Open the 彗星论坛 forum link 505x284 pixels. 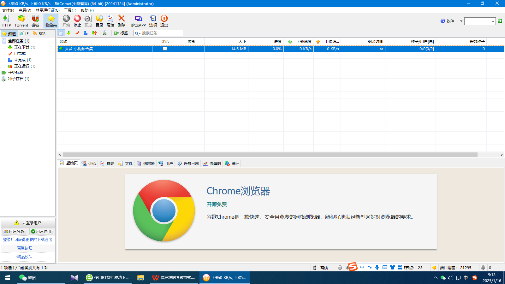tap(25, 248)
